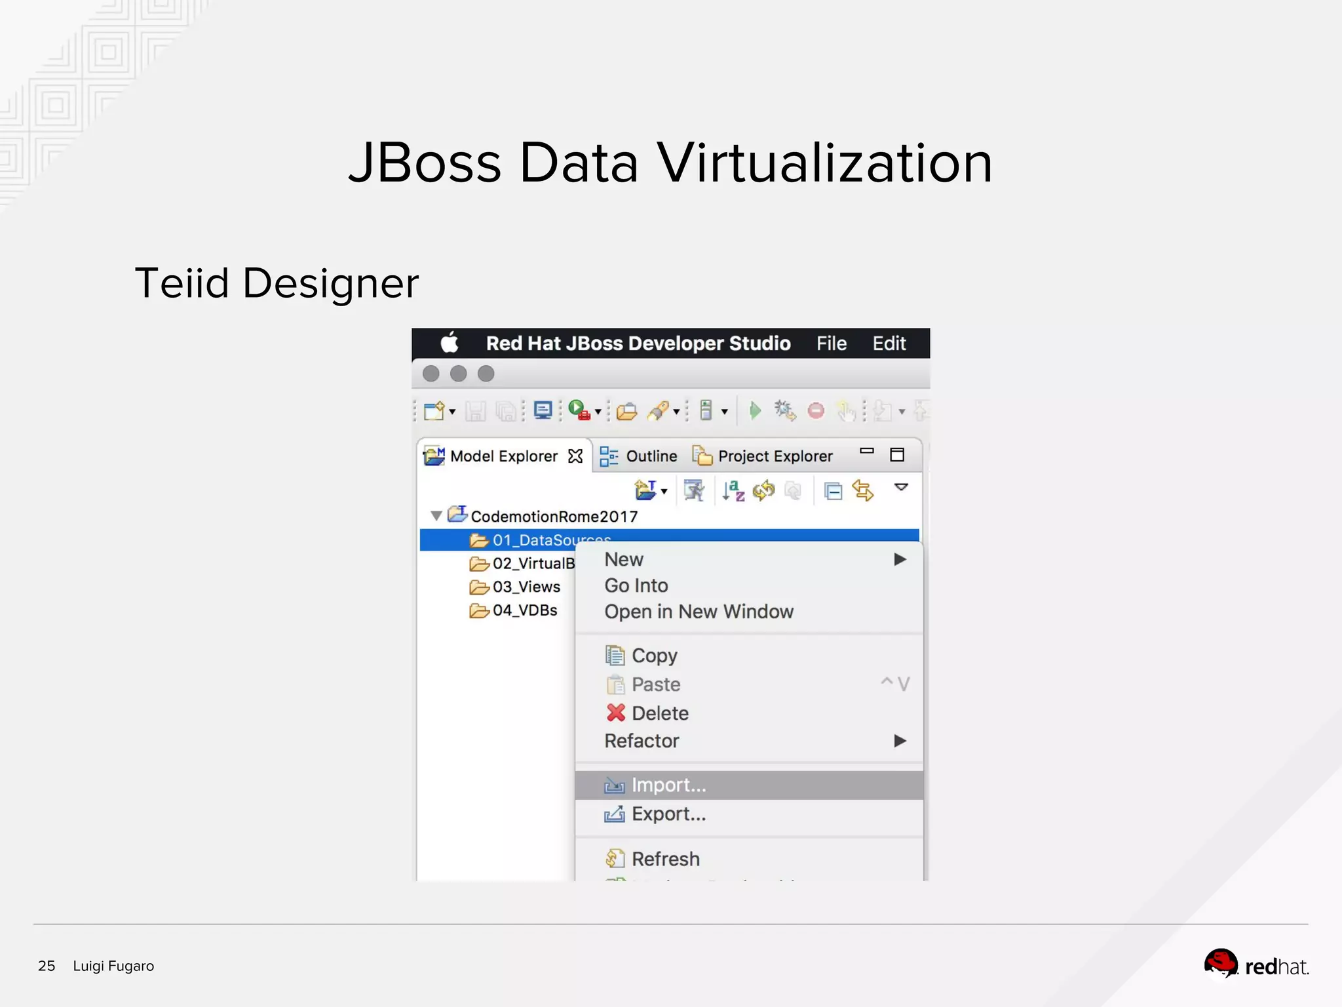1342x1007 pixels.
Task: Open the File menu
Action: 832,344
